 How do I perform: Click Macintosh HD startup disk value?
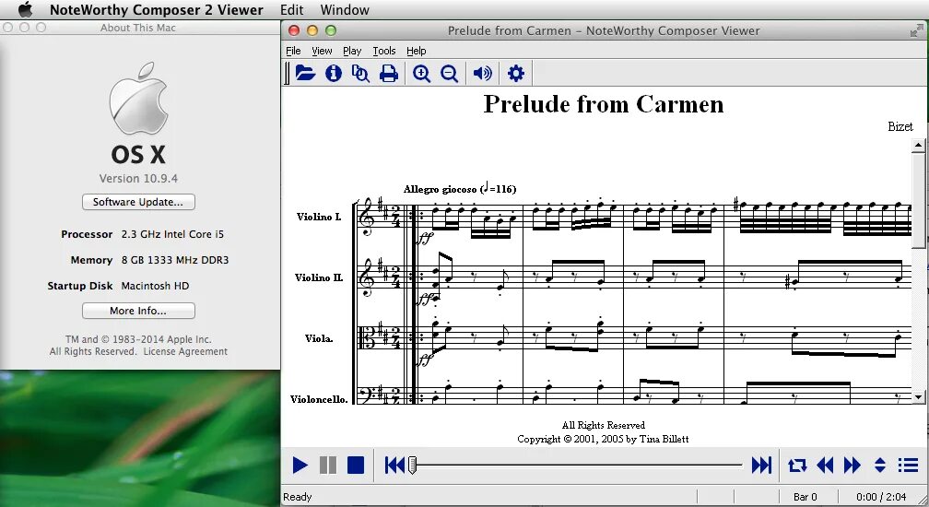155,286
